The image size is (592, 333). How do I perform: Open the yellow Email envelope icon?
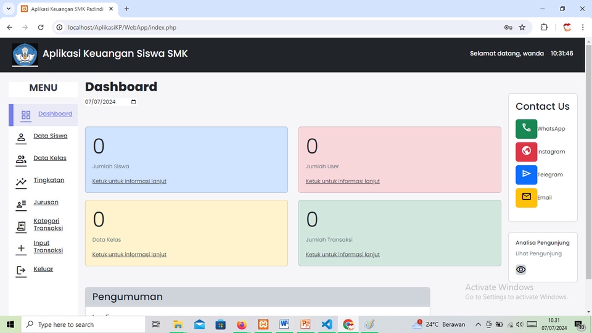526,197
